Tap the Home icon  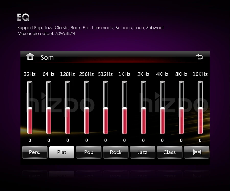(30, 56)
